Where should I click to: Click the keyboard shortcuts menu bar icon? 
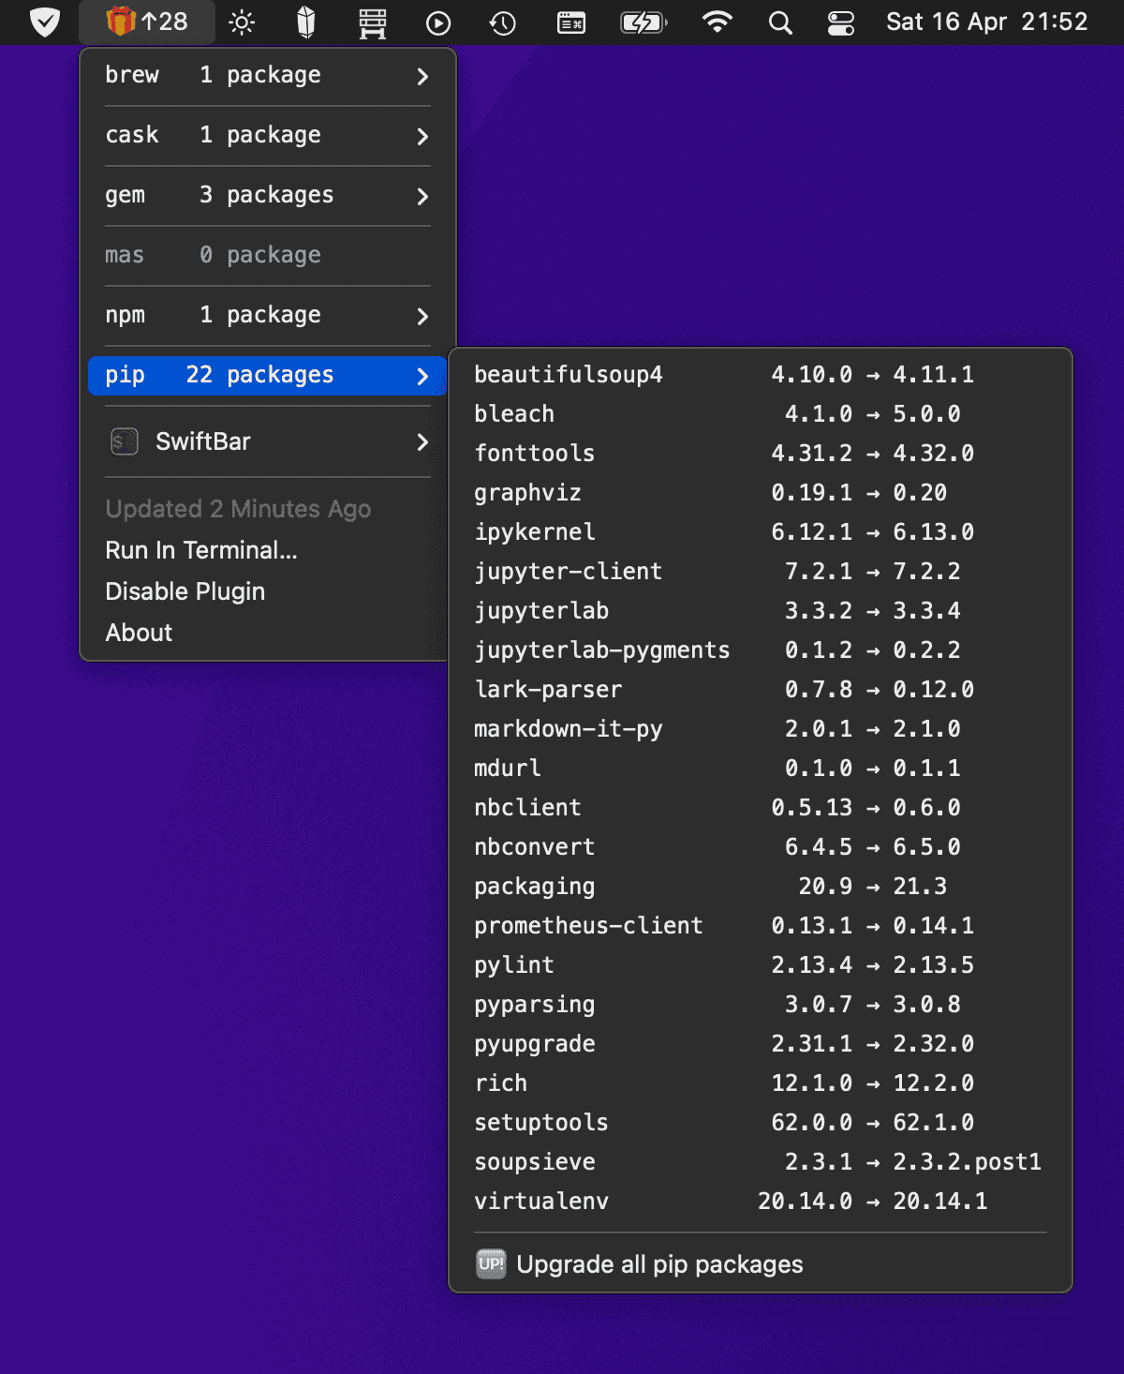coord(571,22)
